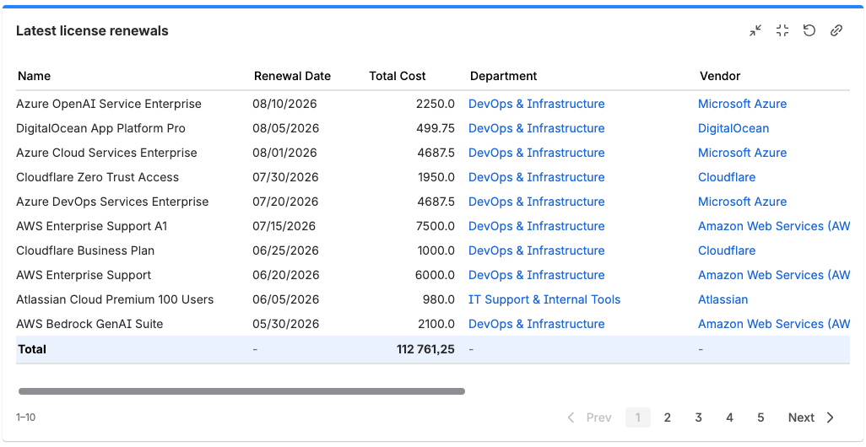The width and height of the screenshot is (866, 447).
Task: Open DevOps & Infrastructure for 06/20/2026 row
Action: pos(536,275)
